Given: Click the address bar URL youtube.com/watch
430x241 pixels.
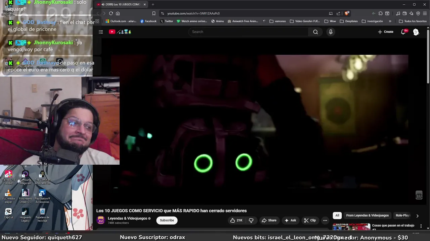Looking at the screenshot, I should pyautogui.click(x=193, y=13).
